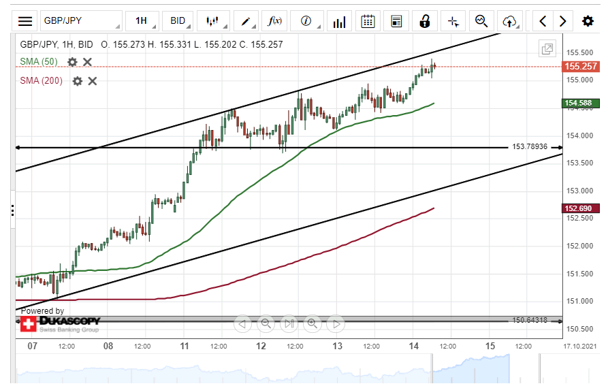Click the date label 14 on time axis

pos(414,346)
